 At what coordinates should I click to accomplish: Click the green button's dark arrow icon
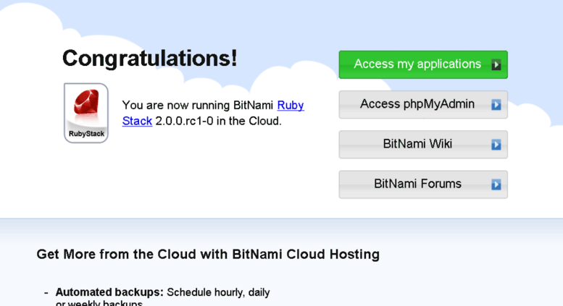click(x=496, y=65)
